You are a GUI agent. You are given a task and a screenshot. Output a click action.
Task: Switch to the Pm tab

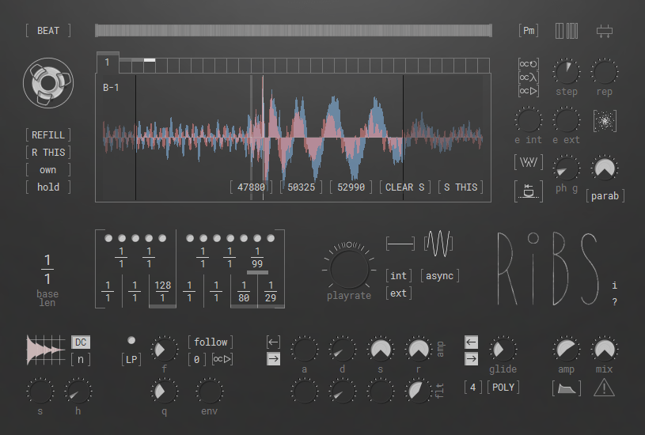point(528,31)
